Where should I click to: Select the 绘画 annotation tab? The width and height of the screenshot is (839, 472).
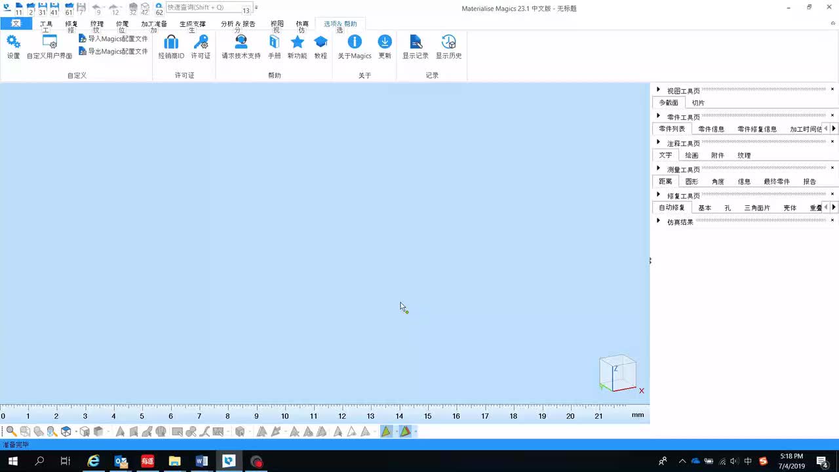(692, 155)
